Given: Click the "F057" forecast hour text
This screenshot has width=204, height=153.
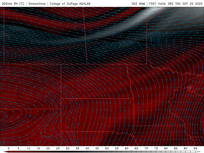Looking at the screenshot, I should pyautogui.click(x=152, y=4).
